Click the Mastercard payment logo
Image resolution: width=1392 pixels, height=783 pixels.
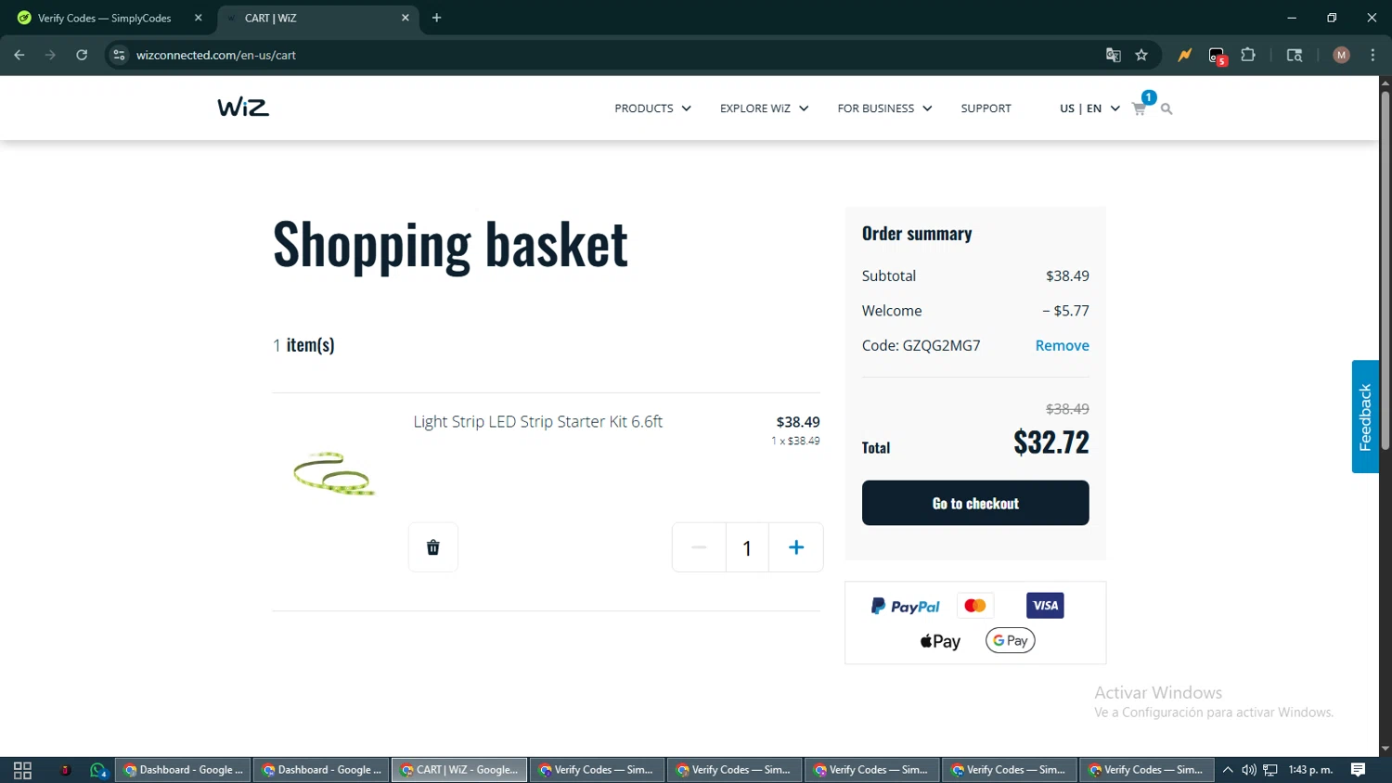(x=974, y=606)
